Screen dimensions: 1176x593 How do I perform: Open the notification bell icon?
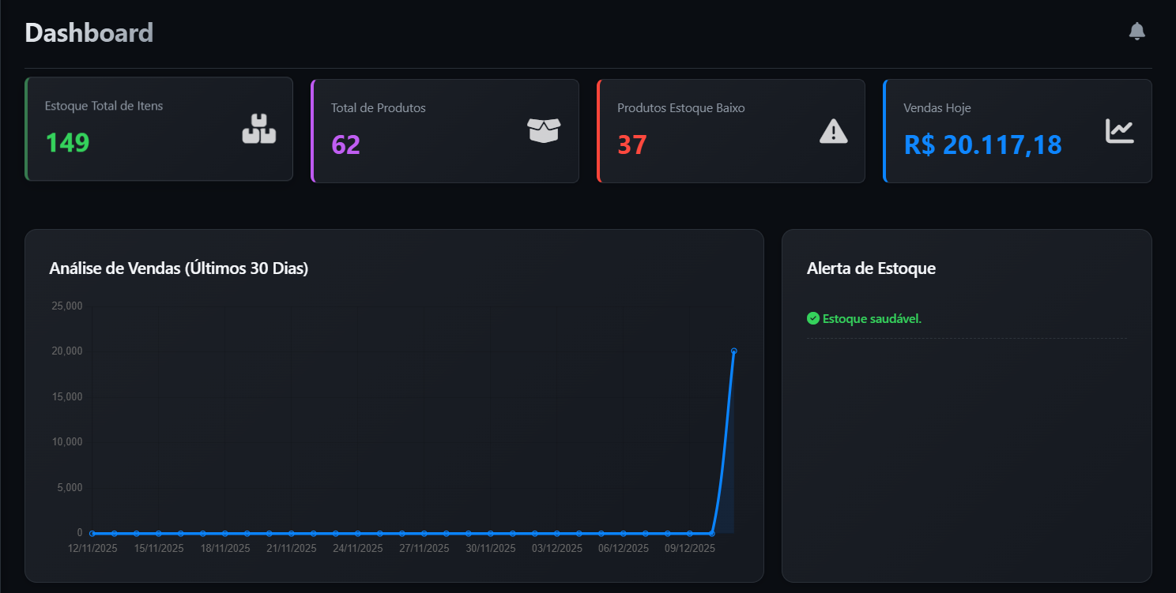coord(1137,31)
